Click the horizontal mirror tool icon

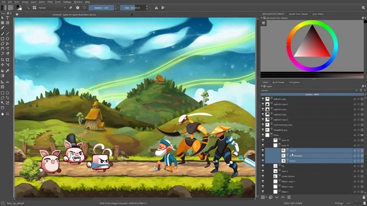156,7
